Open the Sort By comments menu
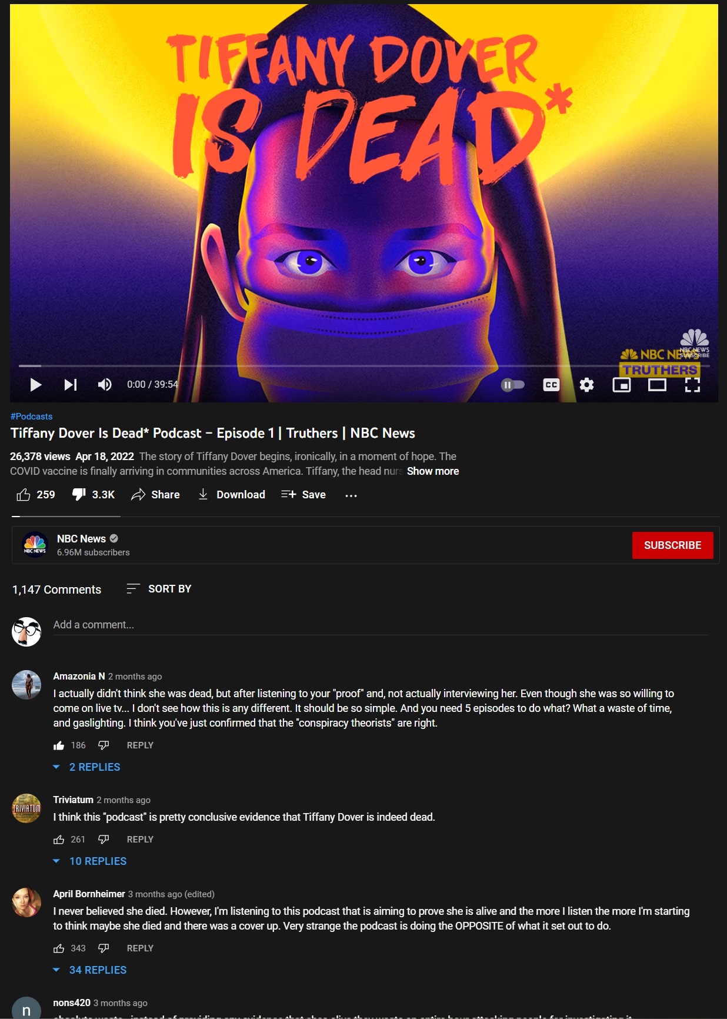Image resolution: width=727 pixels, height=1019 pixels. tap(159, 589)
